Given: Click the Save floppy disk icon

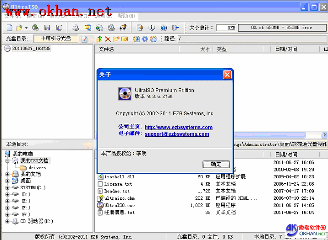Looking at the screenshot, I should point(47,28).
